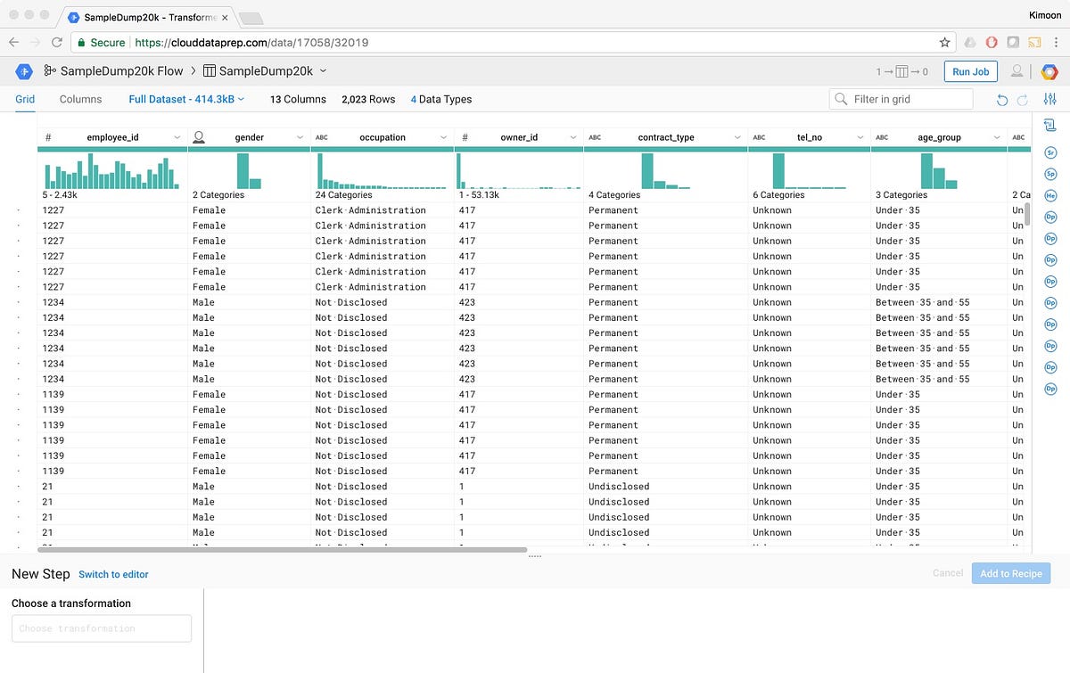
Task: Click the dataset grid icon before SampleDump20k
Action: (x=210, y=71)
